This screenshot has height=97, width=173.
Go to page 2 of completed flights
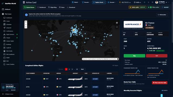pyautogui.click(x=69, y=69)
